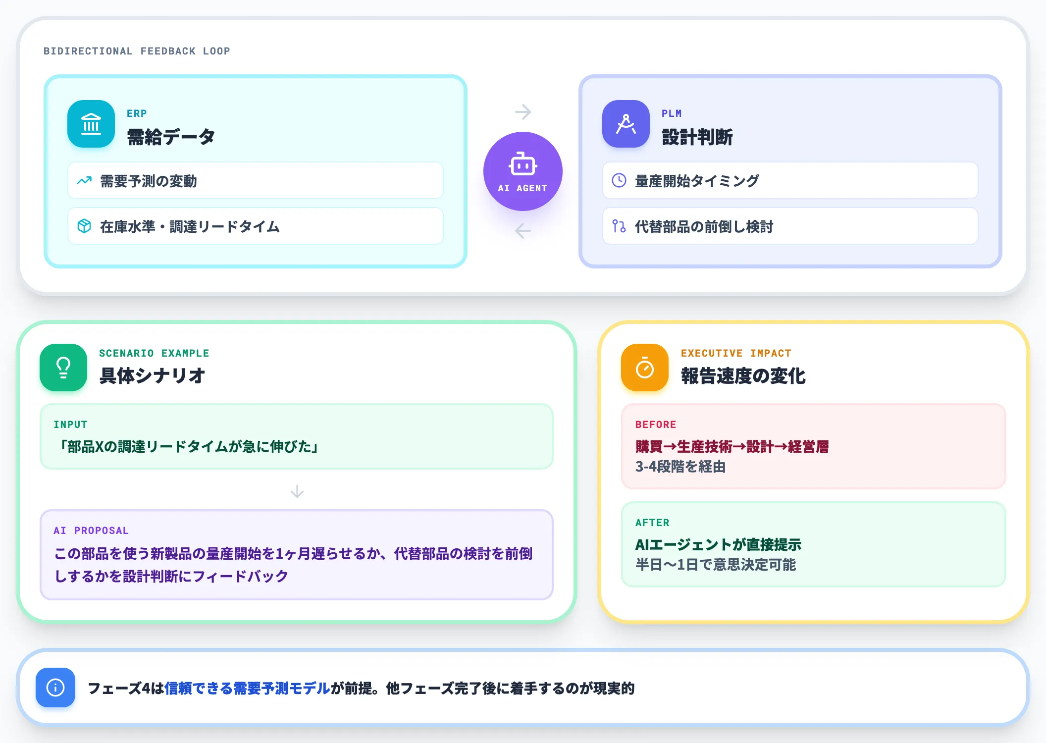Click the 設計判断 heading

[x=697, y=137]
